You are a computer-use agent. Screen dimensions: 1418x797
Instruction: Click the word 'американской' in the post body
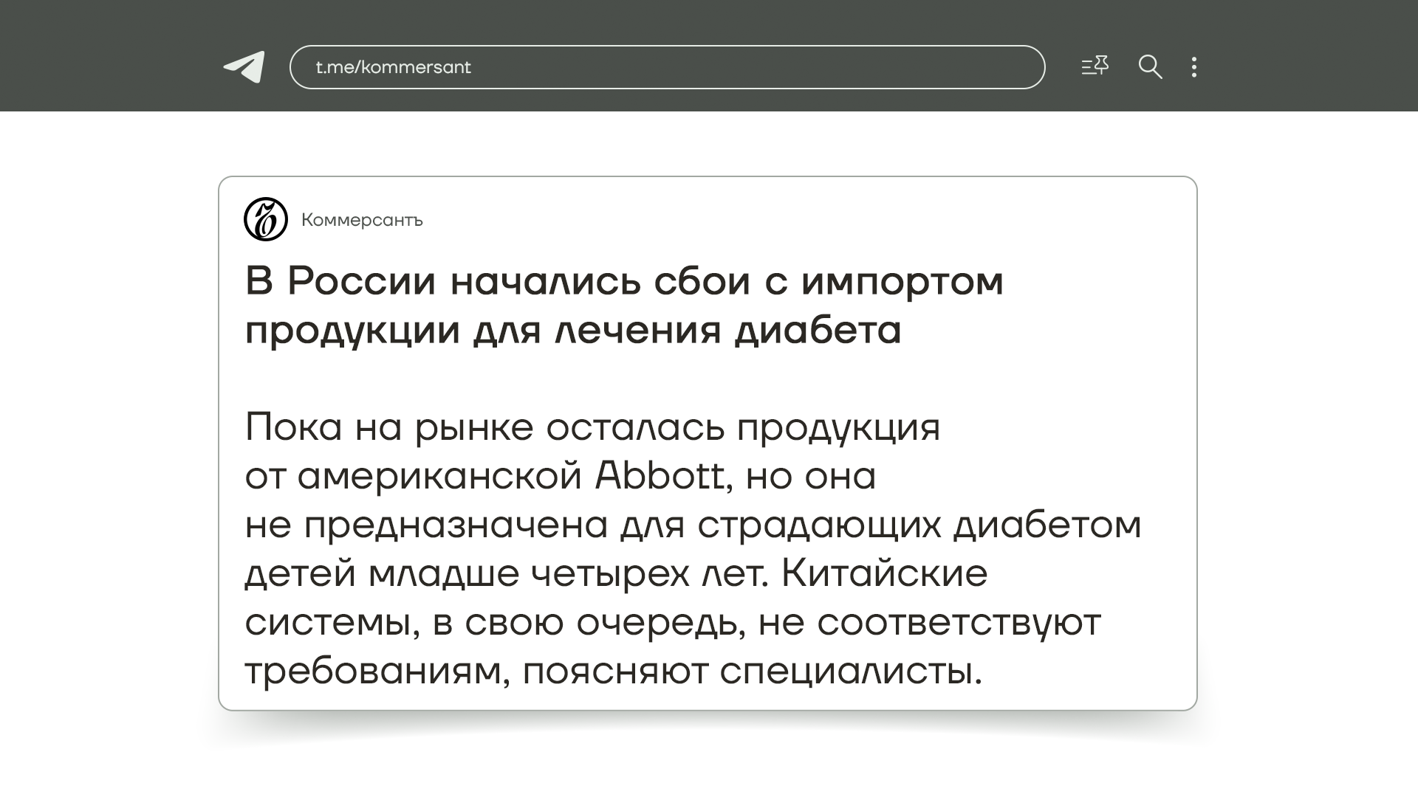pyautogui.click(x=439, y=476)
